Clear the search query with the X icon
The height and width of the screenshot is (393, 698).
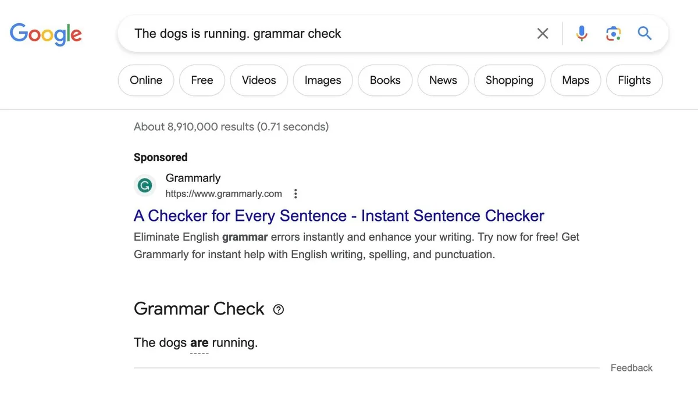click(x=542, y=33)
